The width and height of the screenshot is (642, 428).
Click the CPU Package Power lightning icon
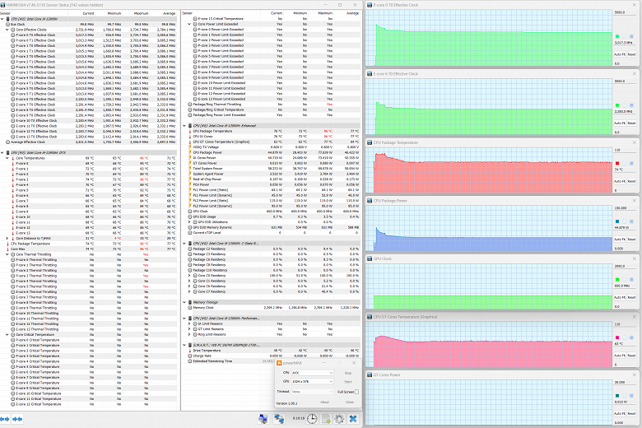(x=190, y=152)
